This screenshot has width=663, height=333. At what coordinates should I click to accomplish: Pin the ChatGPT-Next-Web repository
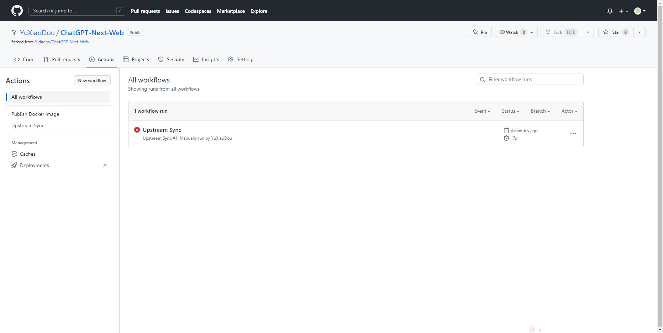(x=479, y=32)
